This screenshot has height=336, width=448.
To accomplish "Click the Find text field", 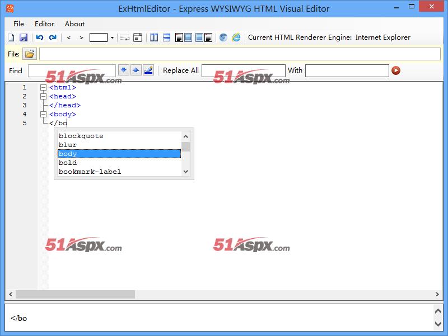I will pos(72,70).
